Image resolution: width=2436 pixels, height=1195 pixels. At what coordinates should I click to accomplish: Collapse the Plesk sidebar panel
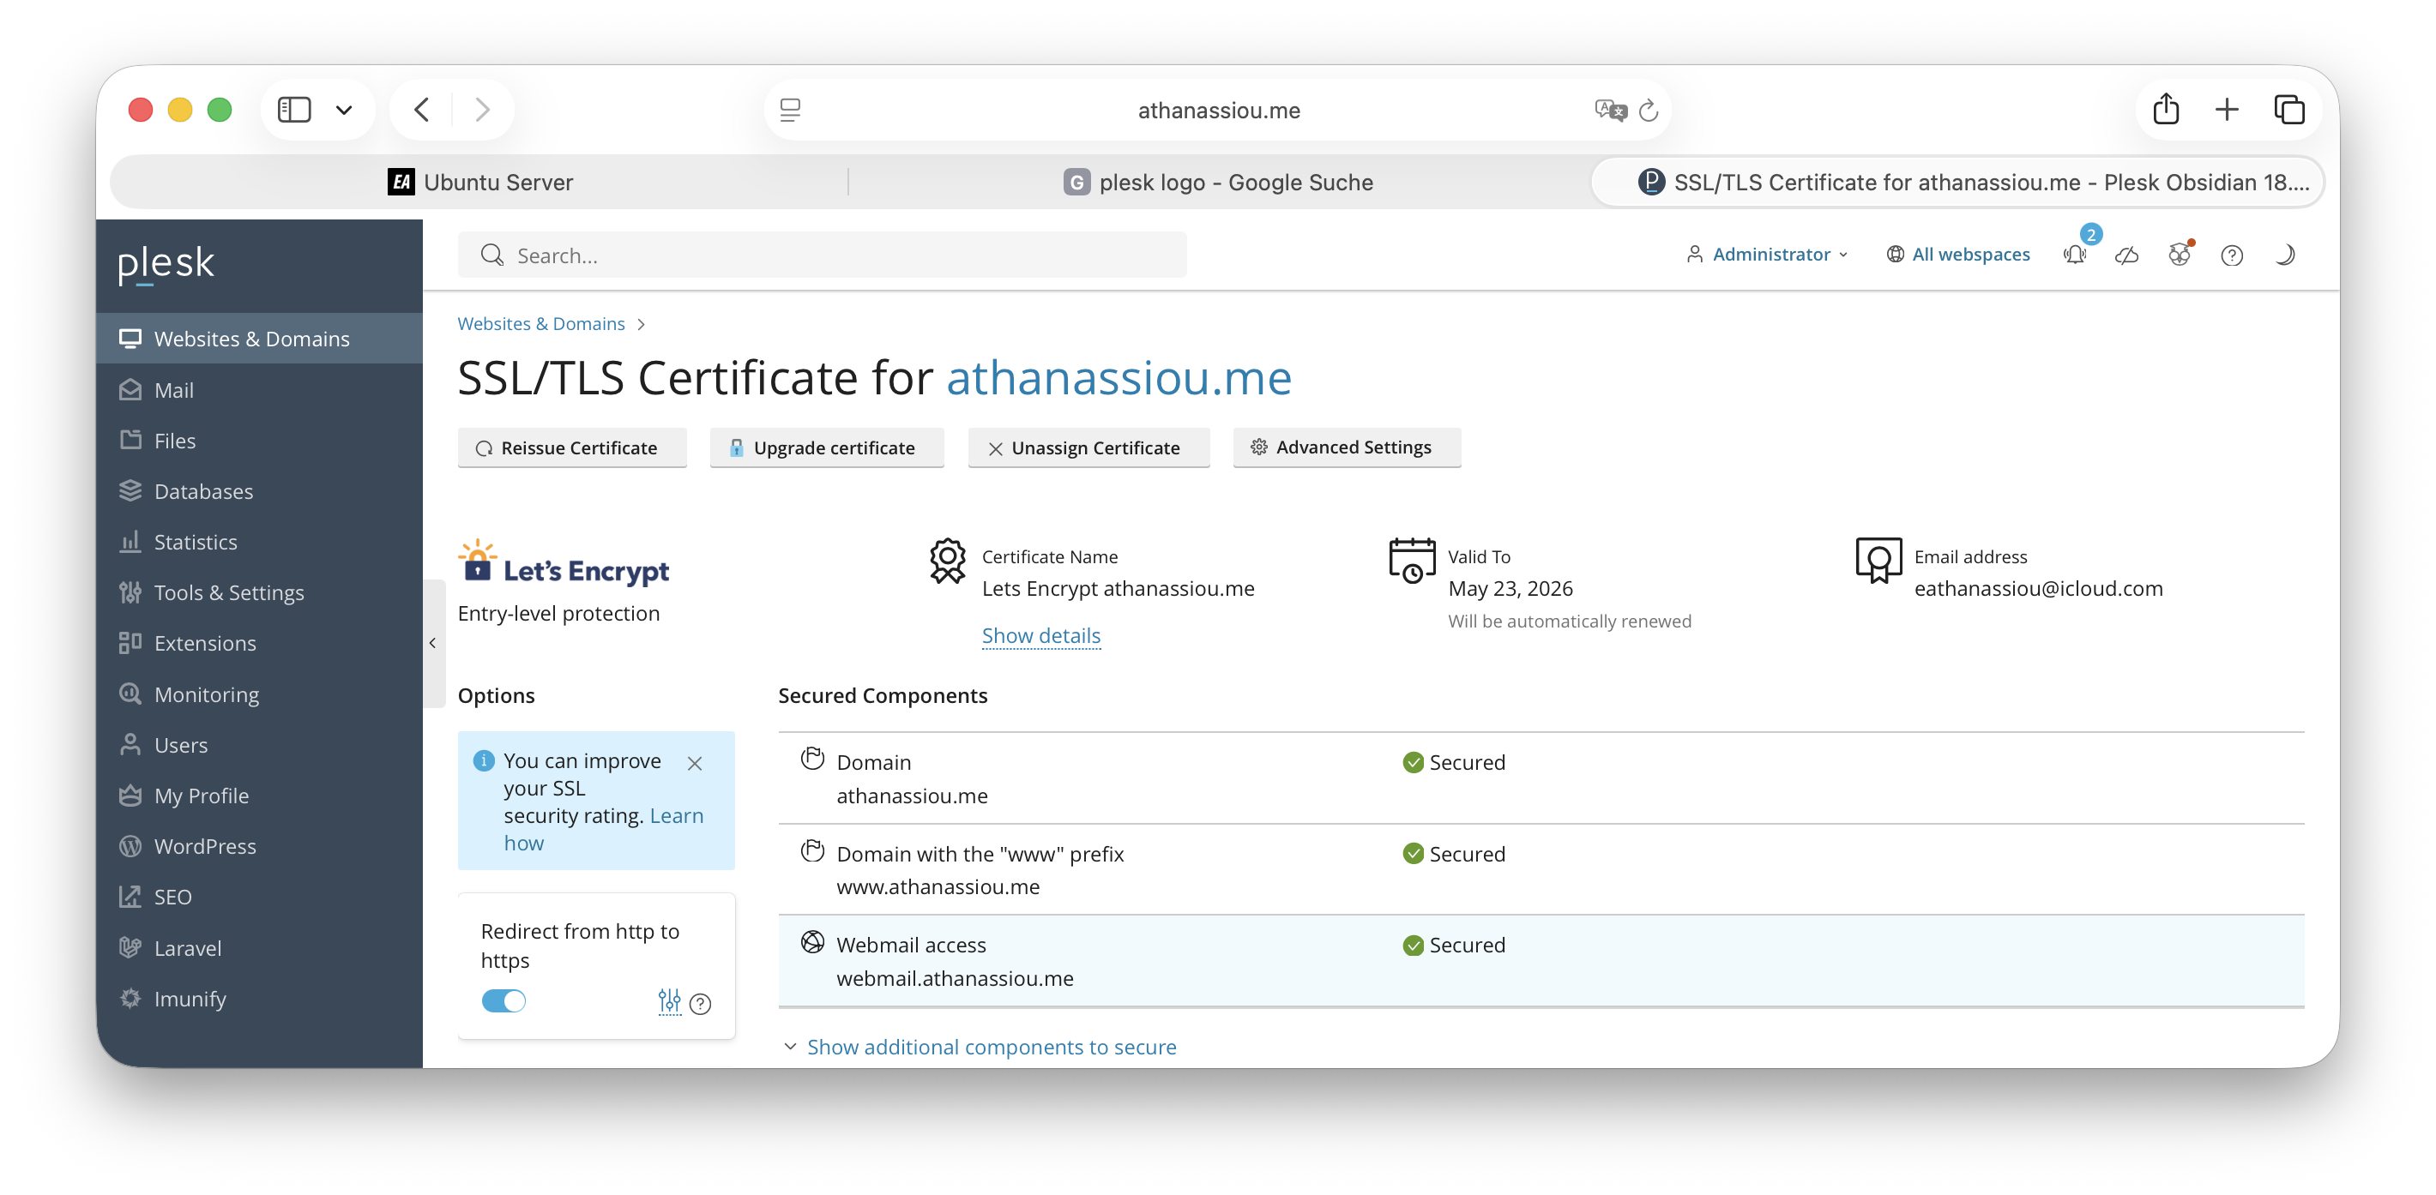[433, 644]
